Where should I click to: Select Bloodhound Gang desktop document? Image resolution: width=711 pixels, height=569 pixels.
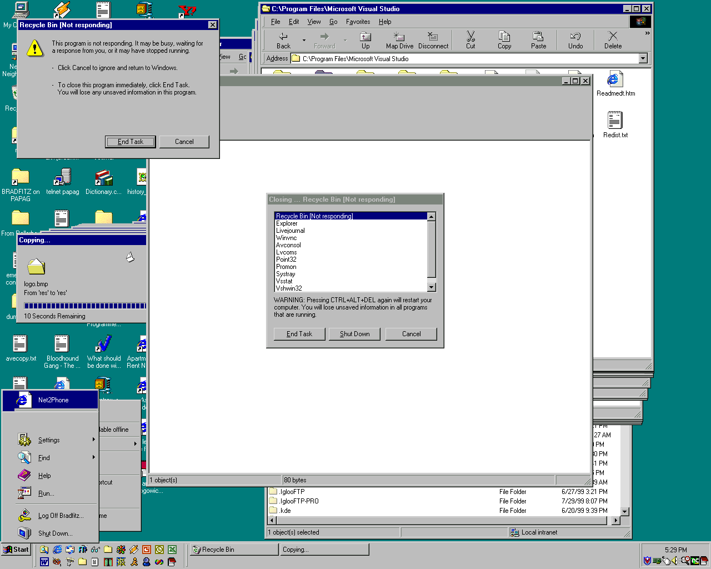coord(62,352)
